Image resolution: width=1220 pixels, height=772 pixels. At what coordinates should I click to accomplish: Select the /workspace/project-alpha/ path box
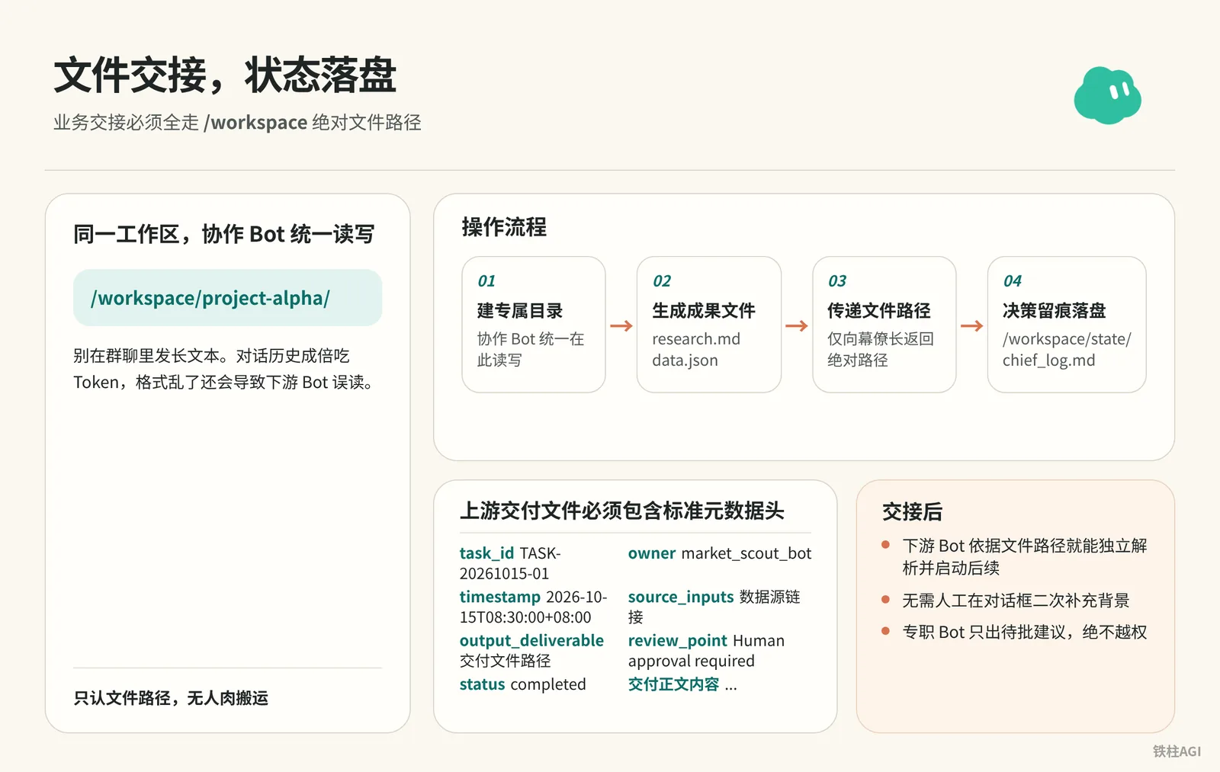tap(227, 297)
